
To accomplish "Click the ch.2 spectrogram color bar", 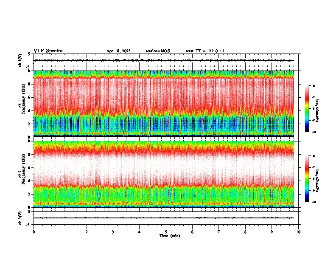I will click(x=307, y=179).
